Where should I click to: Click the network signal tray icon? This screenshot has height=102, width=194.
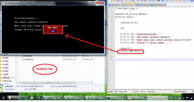click(191, 98)
